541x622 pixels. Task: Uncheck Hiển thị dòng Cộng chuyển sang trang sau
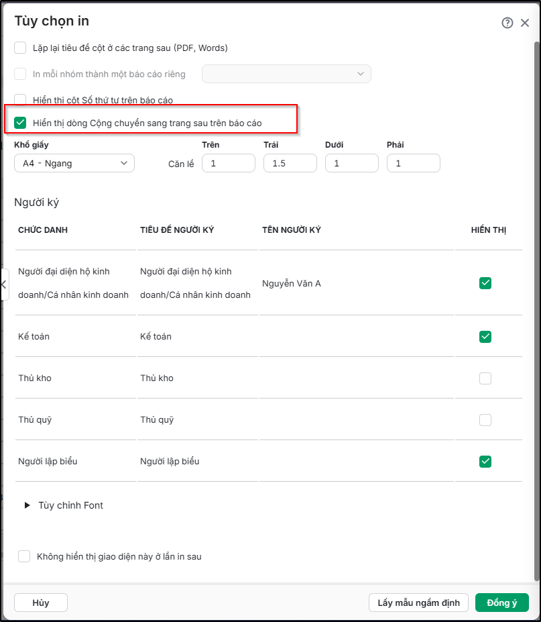(20, 123)
